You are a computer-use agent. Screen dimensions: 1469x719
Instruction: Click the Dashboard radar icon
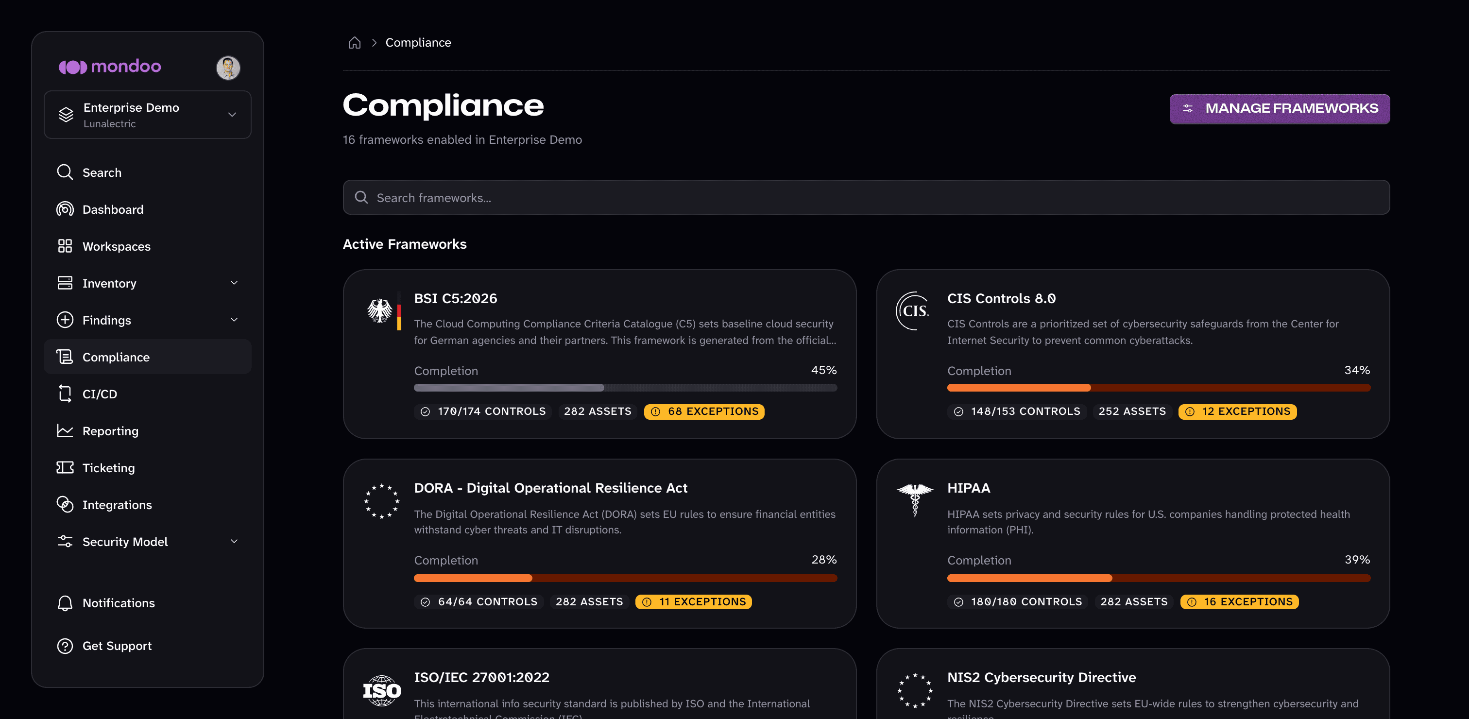click(65, 209)
